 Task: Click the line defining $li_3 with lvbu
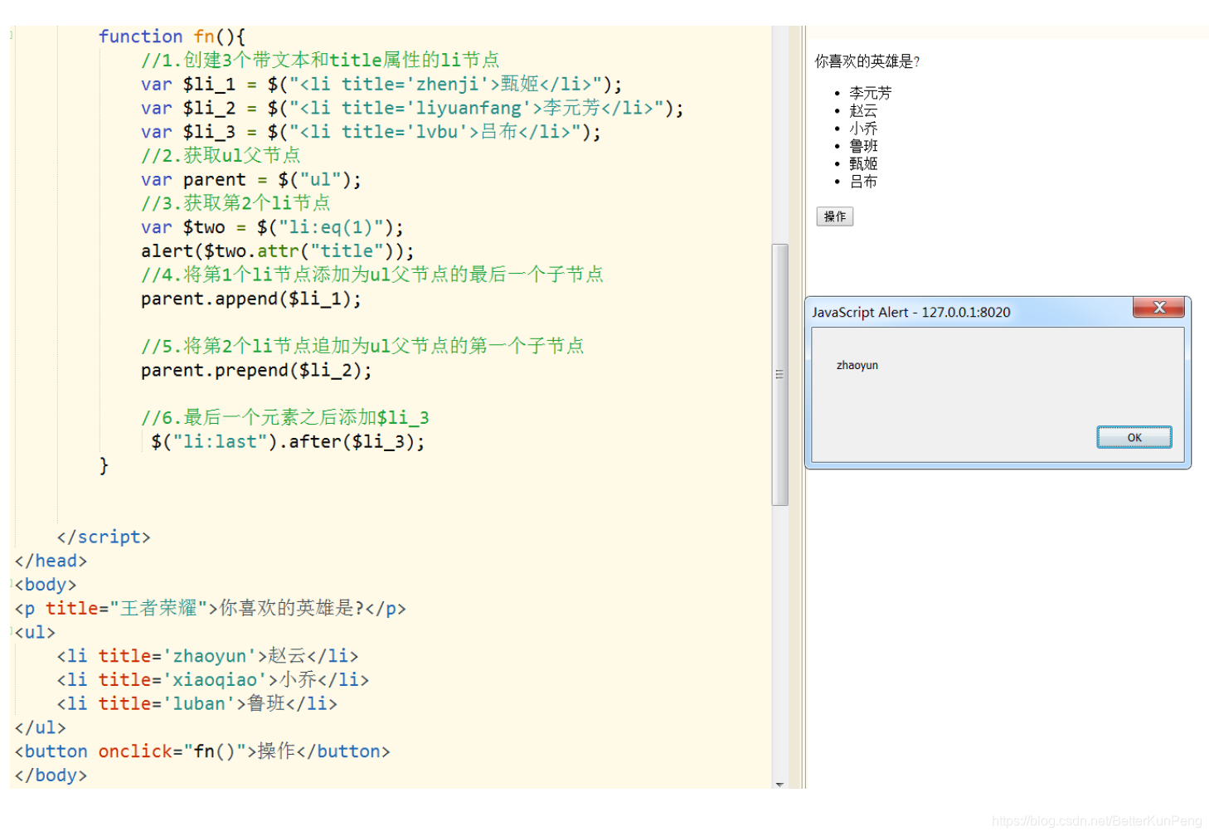coord(371,132)
